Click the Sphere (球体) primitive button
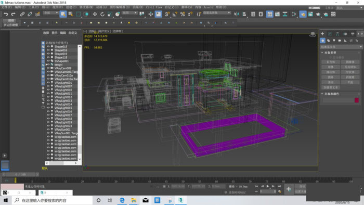 (x=331, y=67)
